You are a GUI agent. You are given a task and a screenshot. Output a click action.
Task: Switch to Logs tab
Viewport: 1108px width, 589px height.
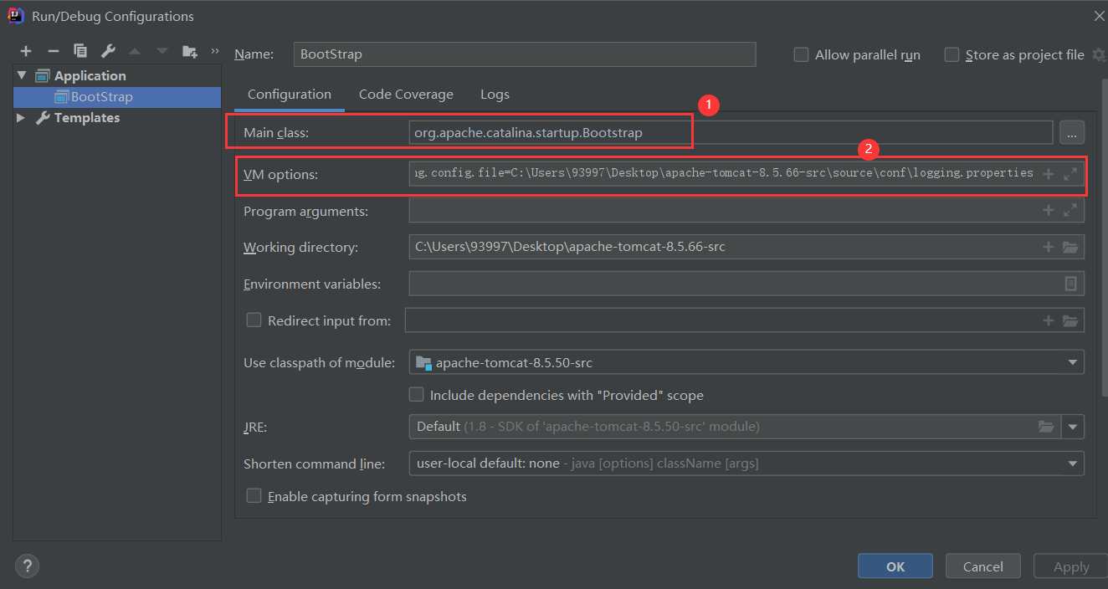495,95
